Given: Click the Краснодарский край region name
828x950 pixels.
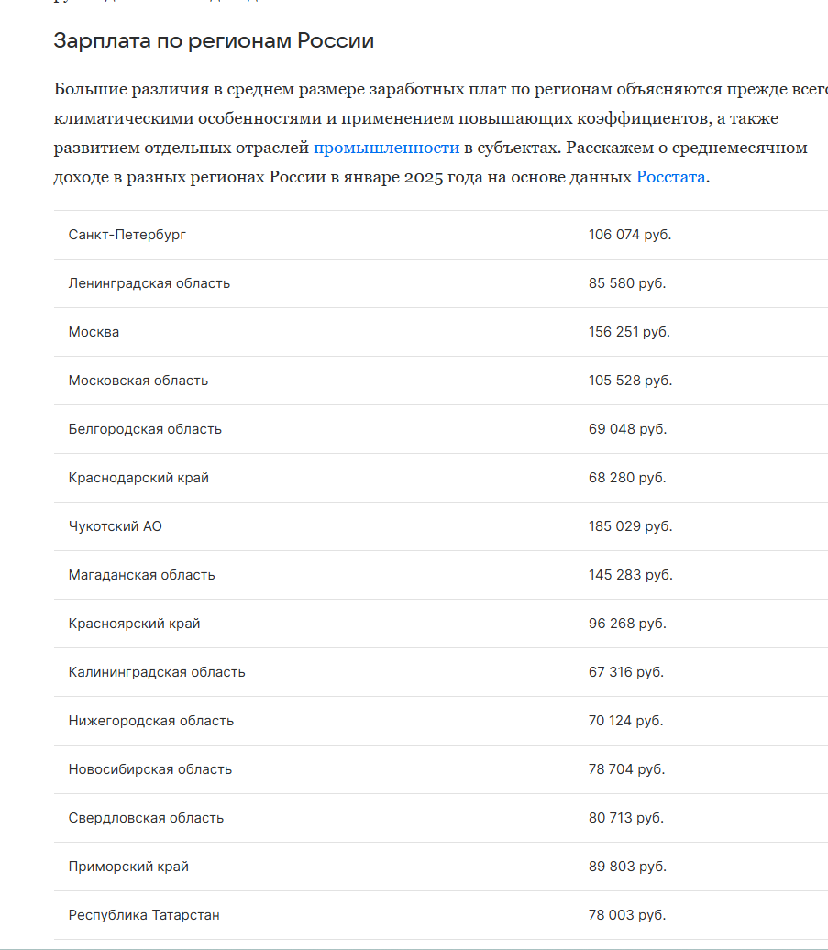Looking at the screenshot, I should pos(138,478).
